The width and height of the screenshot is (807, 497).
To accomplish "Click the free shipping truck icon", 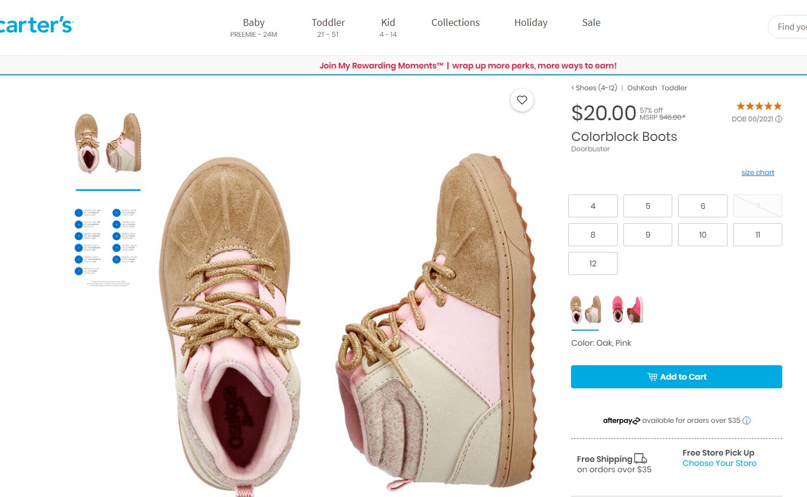I will coord(641,458).
